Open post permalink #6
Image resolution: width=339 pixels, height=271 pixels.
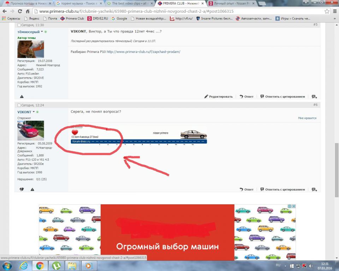(x=315, y=105)
